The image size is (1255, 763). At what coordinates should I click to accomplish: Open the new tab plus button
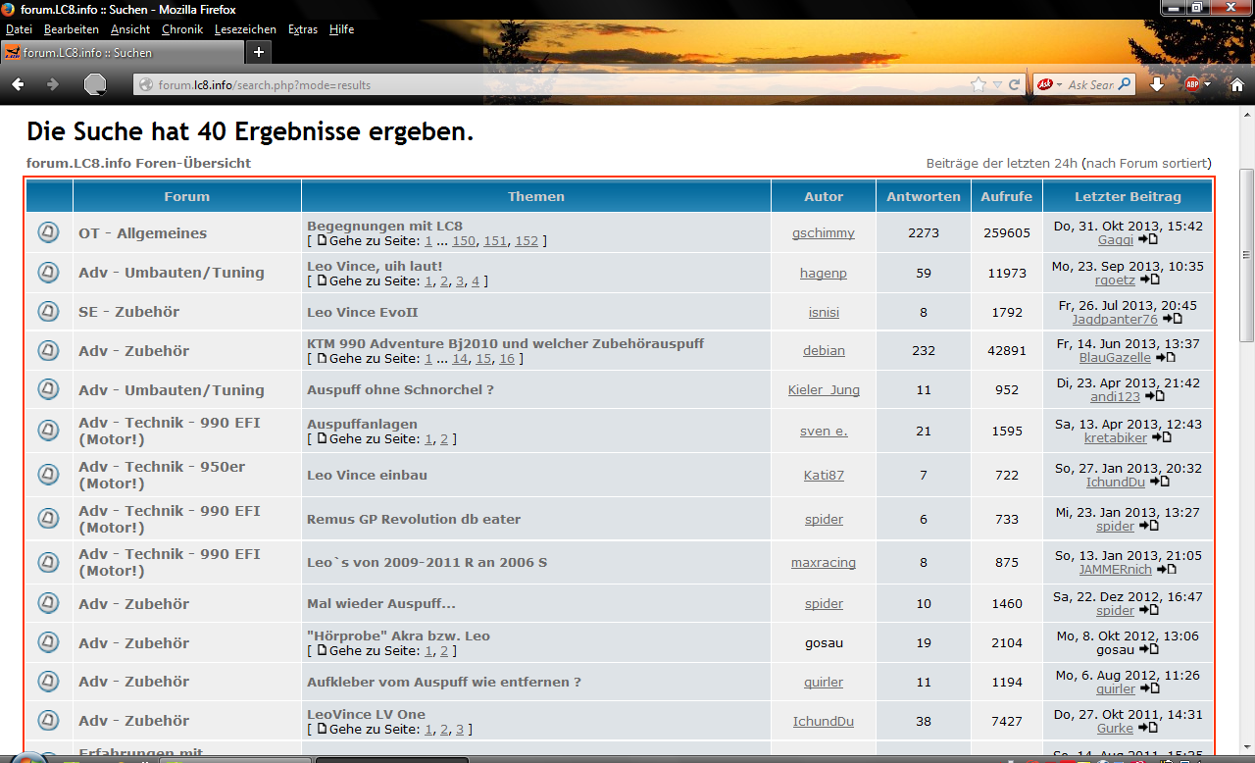(259, 52)
